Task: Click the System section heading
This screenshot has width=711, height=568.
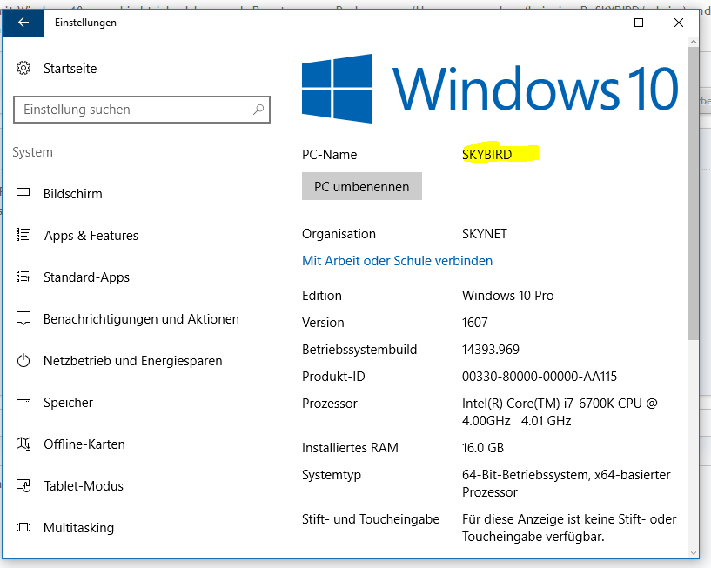Action: tap(33, 152)
